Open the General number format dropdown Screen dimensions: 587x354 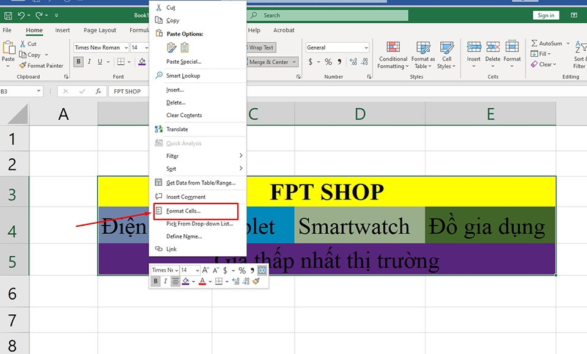click(x=366, y=48)
